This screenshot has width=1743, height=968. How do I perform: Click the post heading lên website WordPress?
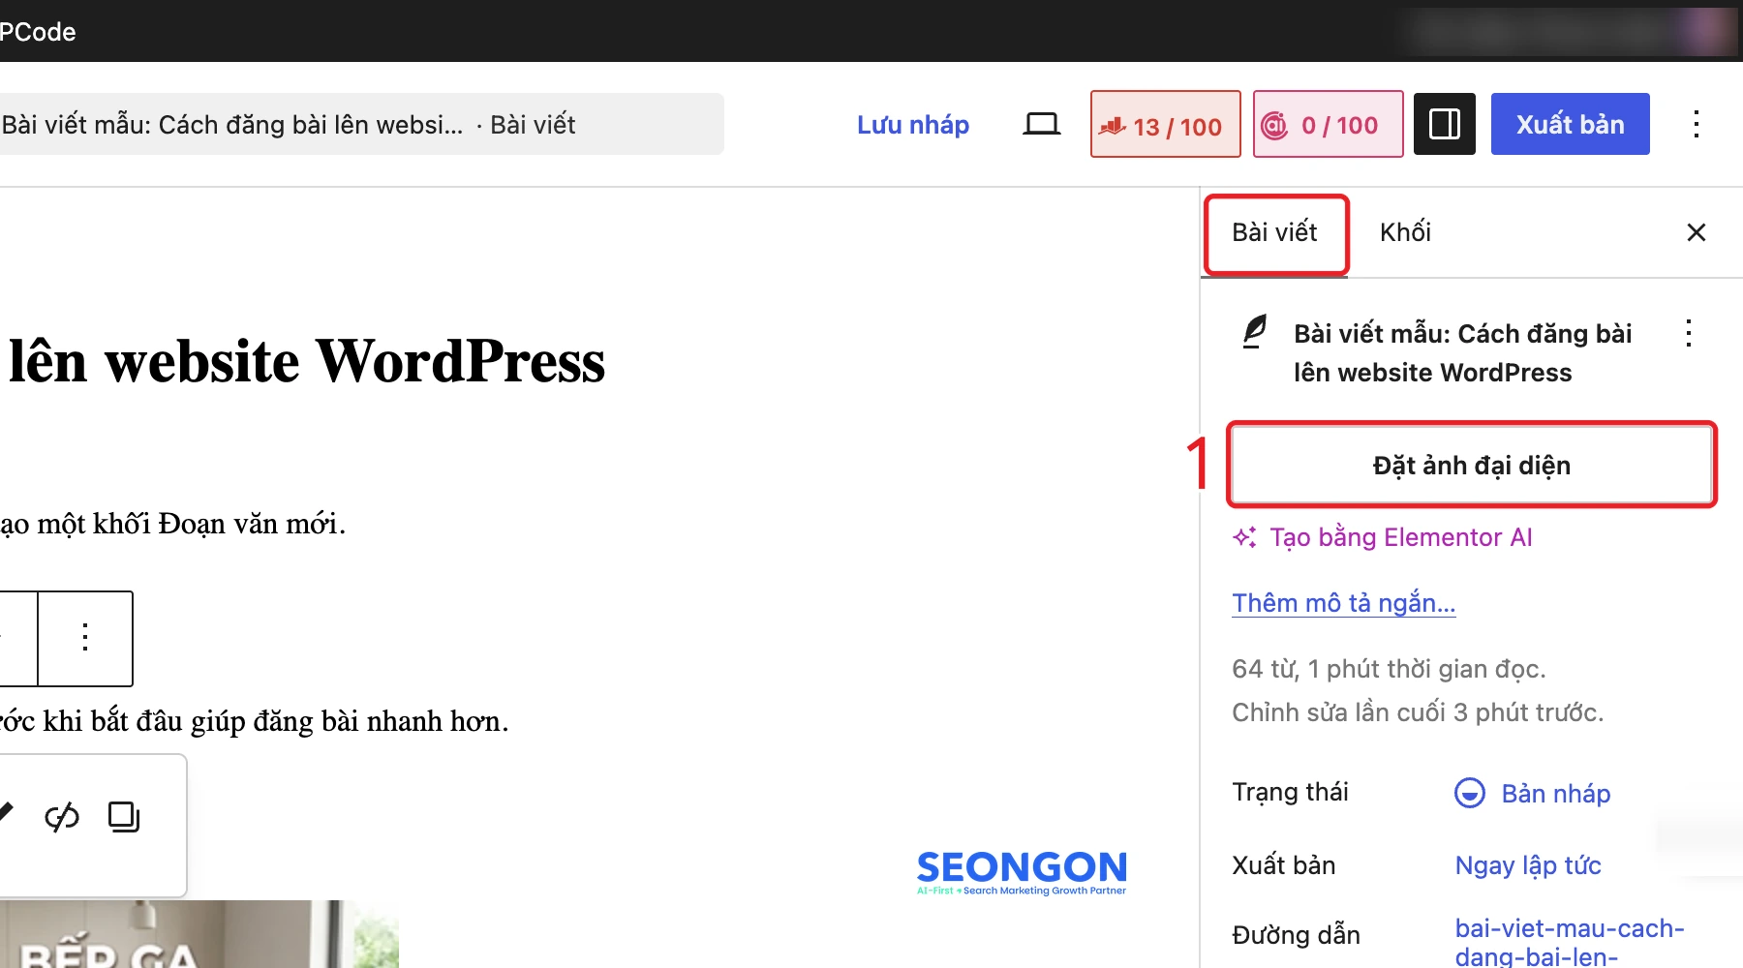point(306,361)
